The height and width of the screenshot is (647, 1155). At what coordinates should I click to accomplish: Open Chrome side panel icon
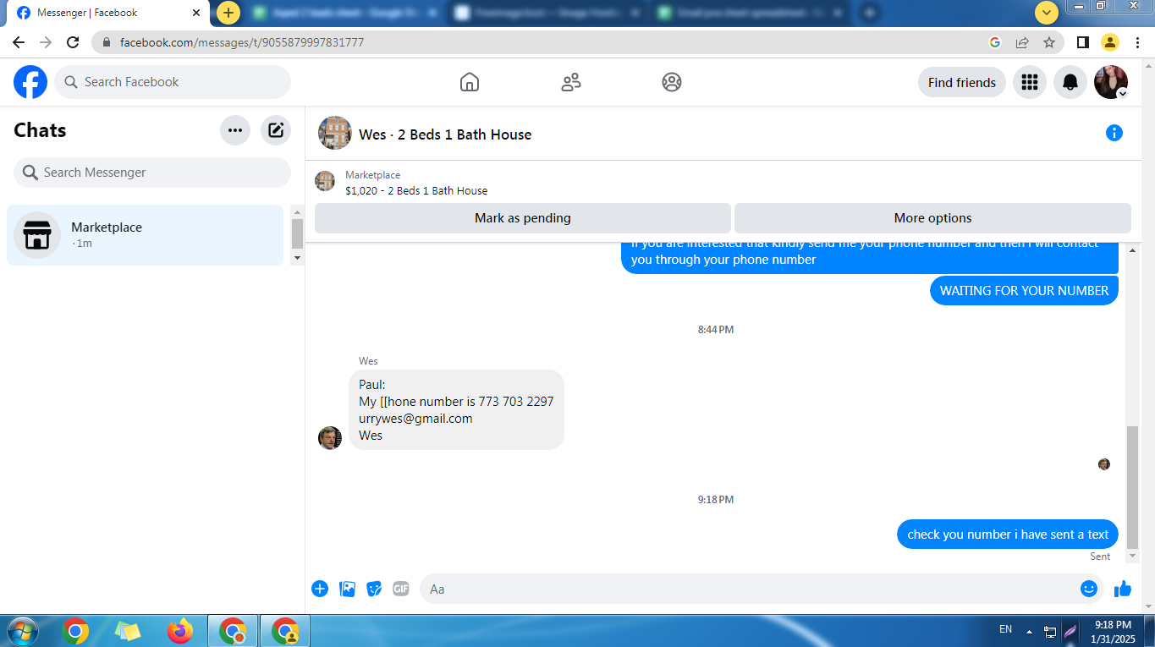(x=1082, y=42)
